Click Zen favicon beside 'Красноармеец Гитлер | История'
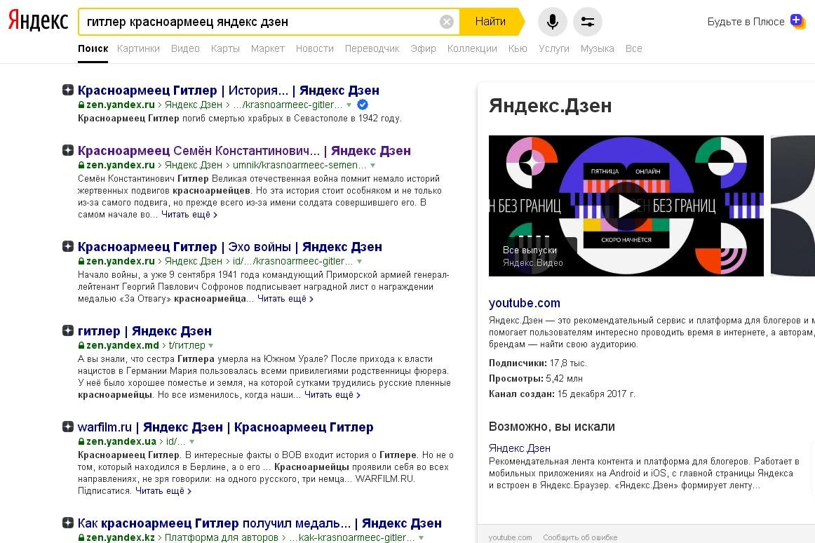The height and width of the screenshot is (543, 815). [x=67, y=90]
